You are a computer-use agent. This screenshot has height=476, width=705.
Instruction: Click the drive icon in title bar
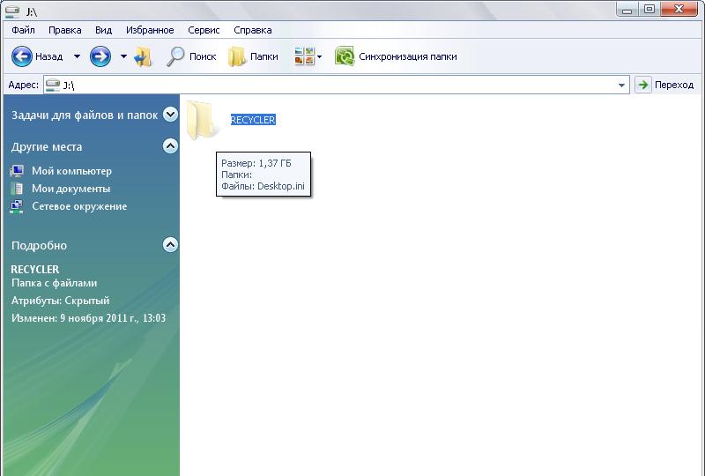pyautogui.click(x=12, y=11)
